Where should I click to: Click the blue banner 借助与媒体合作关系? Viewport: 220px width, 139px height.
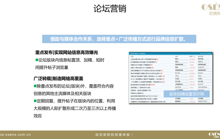click(119, 39)
